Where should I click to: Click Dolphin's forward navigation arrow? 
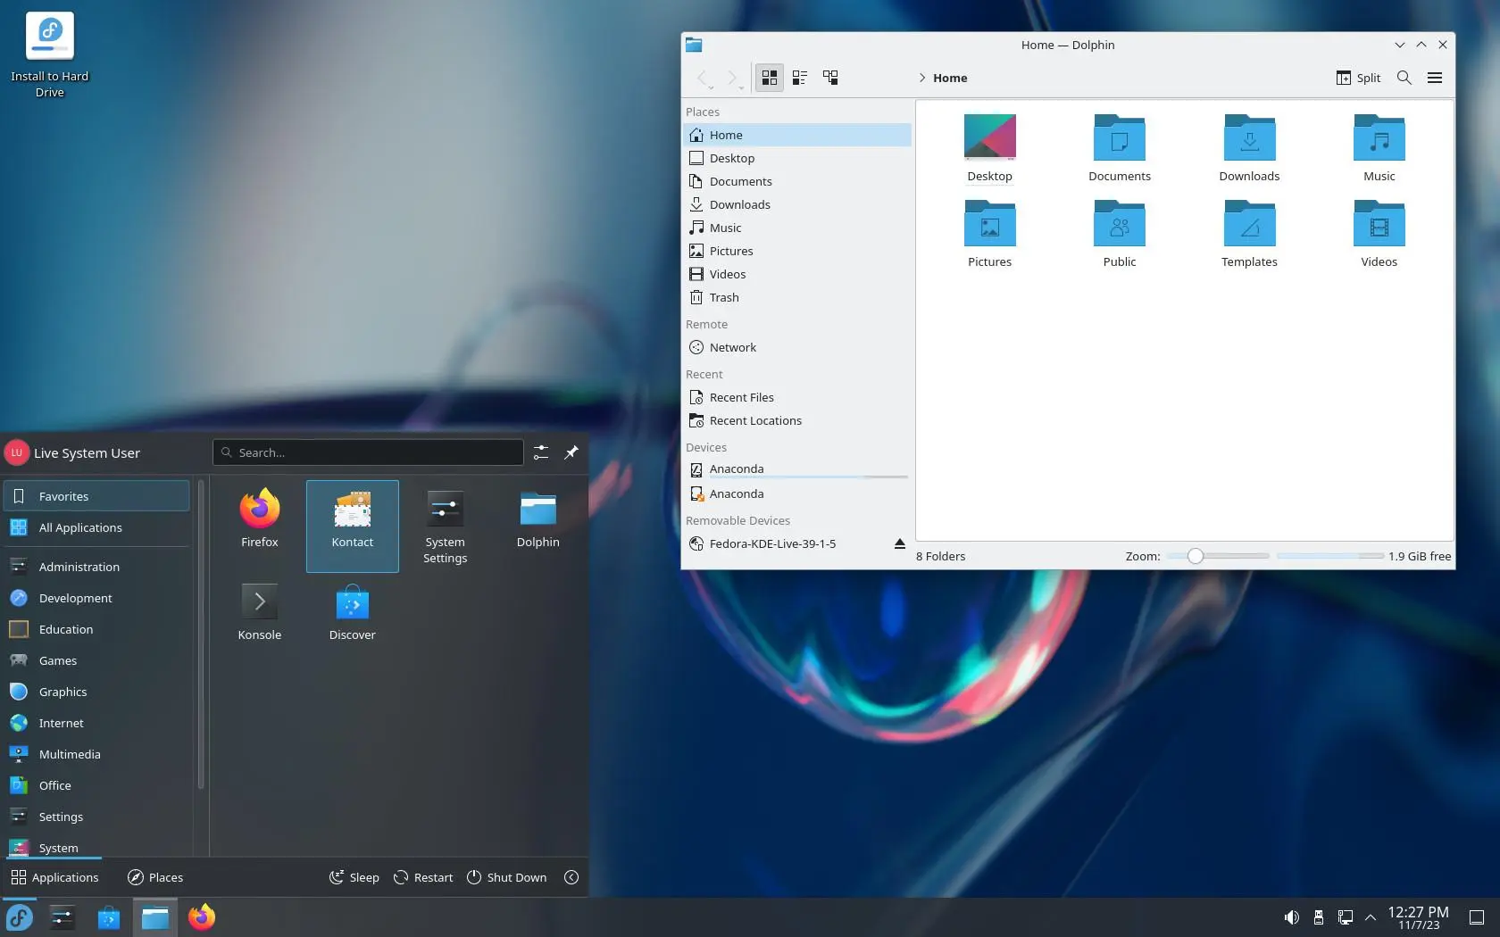tap(732, 78)
